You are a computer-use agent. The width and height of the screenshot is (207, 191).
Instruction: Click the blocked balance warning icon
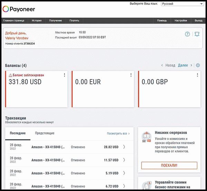[x=10, y=75]
